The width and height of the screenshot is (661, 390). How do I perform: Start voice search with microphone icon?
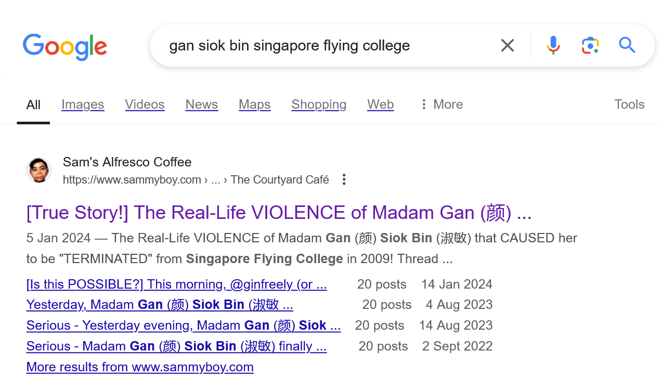[553, 46]
